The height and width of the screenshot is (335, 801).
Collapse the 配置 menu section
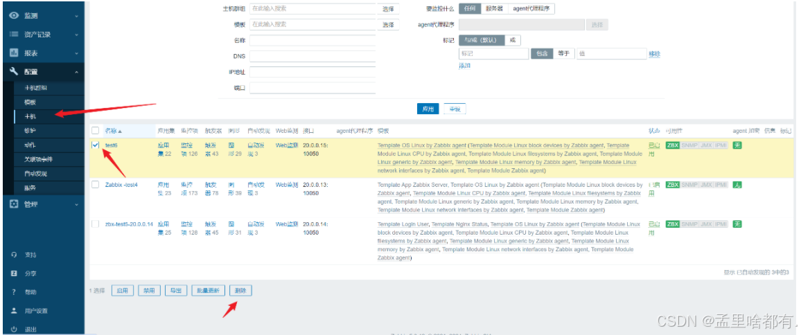tap(42, 72)
